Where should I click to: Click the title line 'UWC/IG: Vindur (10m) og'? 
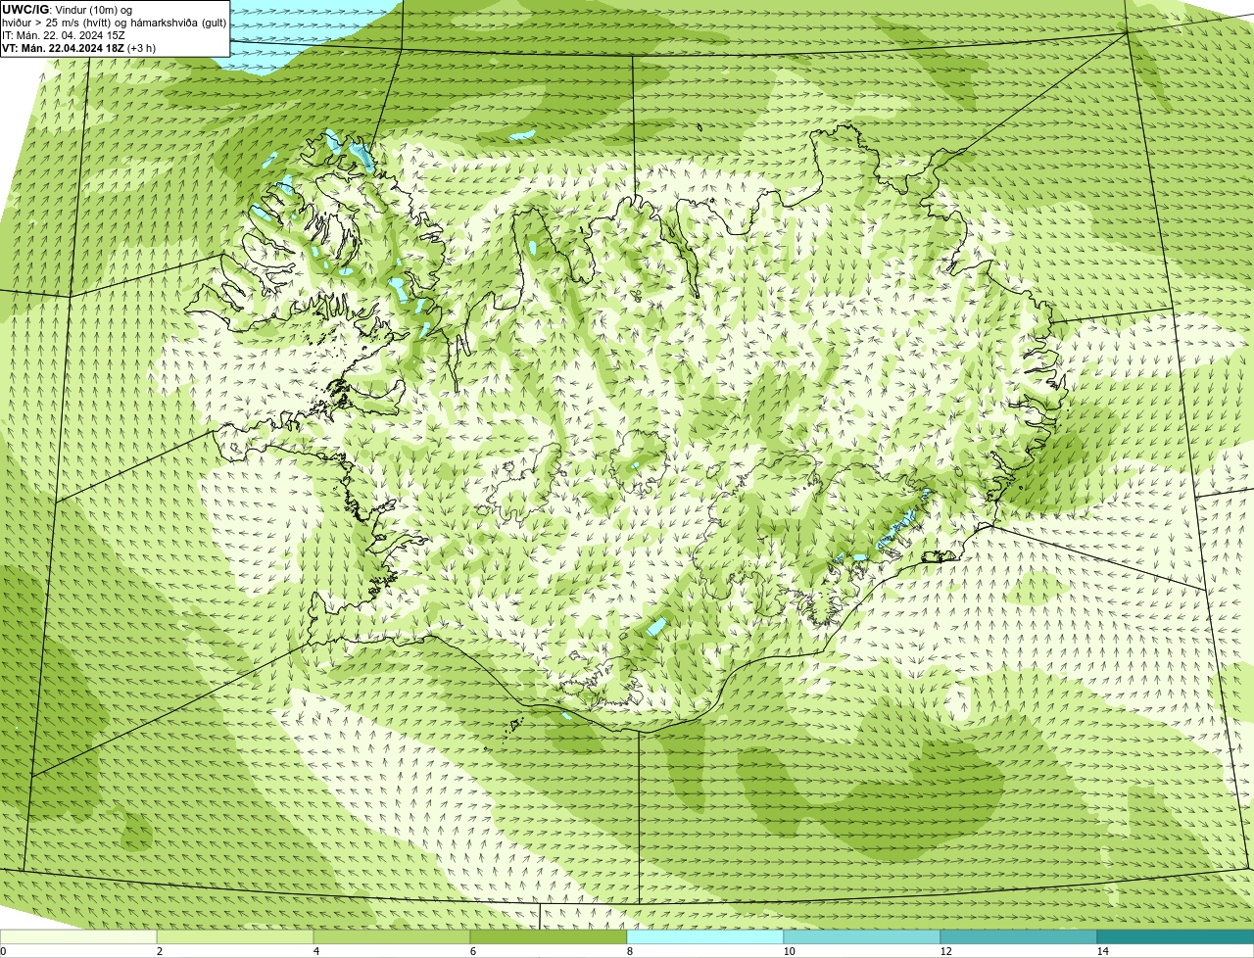pyautogui.click(x=67, y=9)
